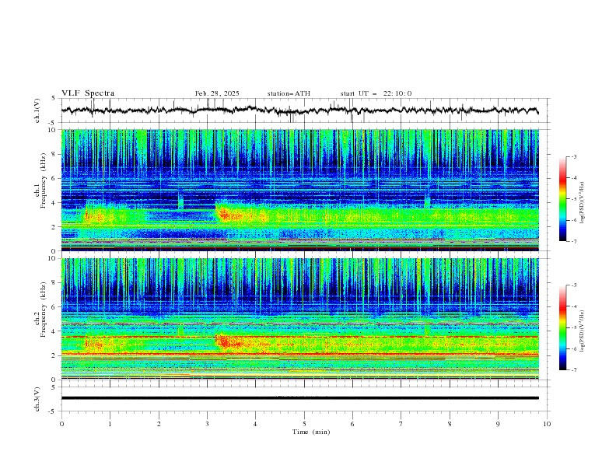
Task: Click the ch.1 "Frequency (kHz)" axis label
Action: coord(44,179)
